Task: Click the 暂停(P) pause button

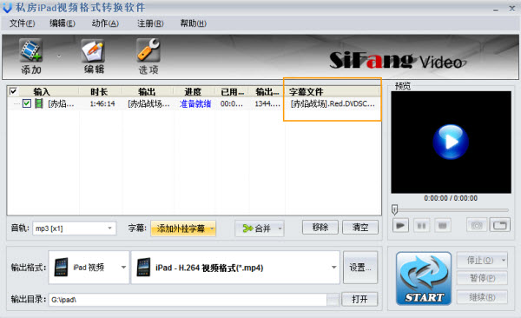Action: coord(482,278)
